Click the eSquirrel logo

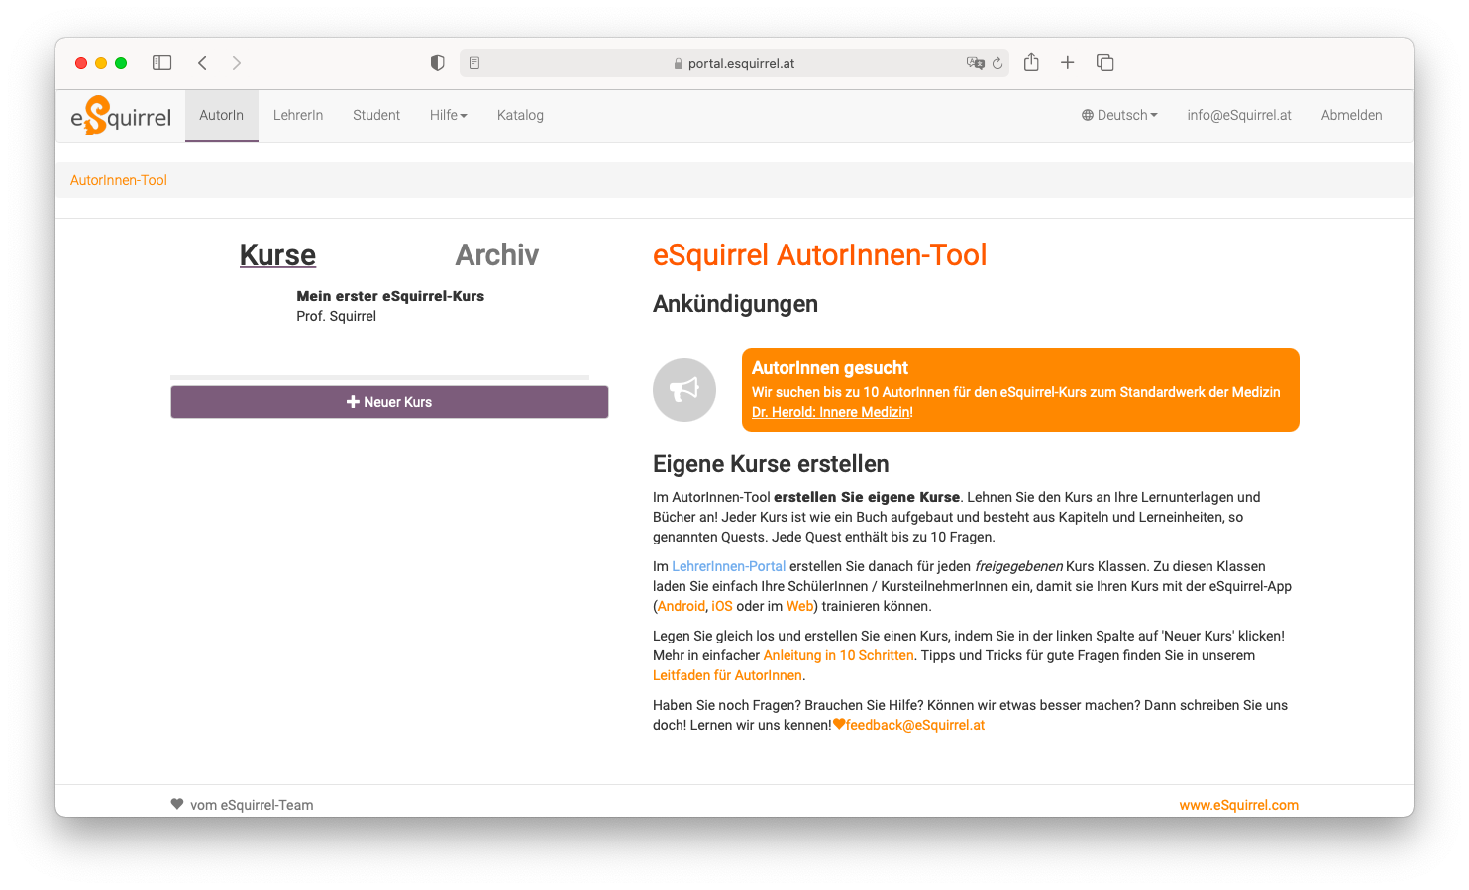point(121,116)
